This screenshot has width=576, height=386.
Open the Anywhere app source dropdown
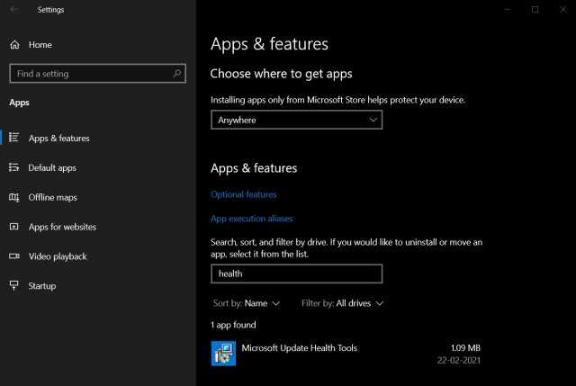[296, 120]
